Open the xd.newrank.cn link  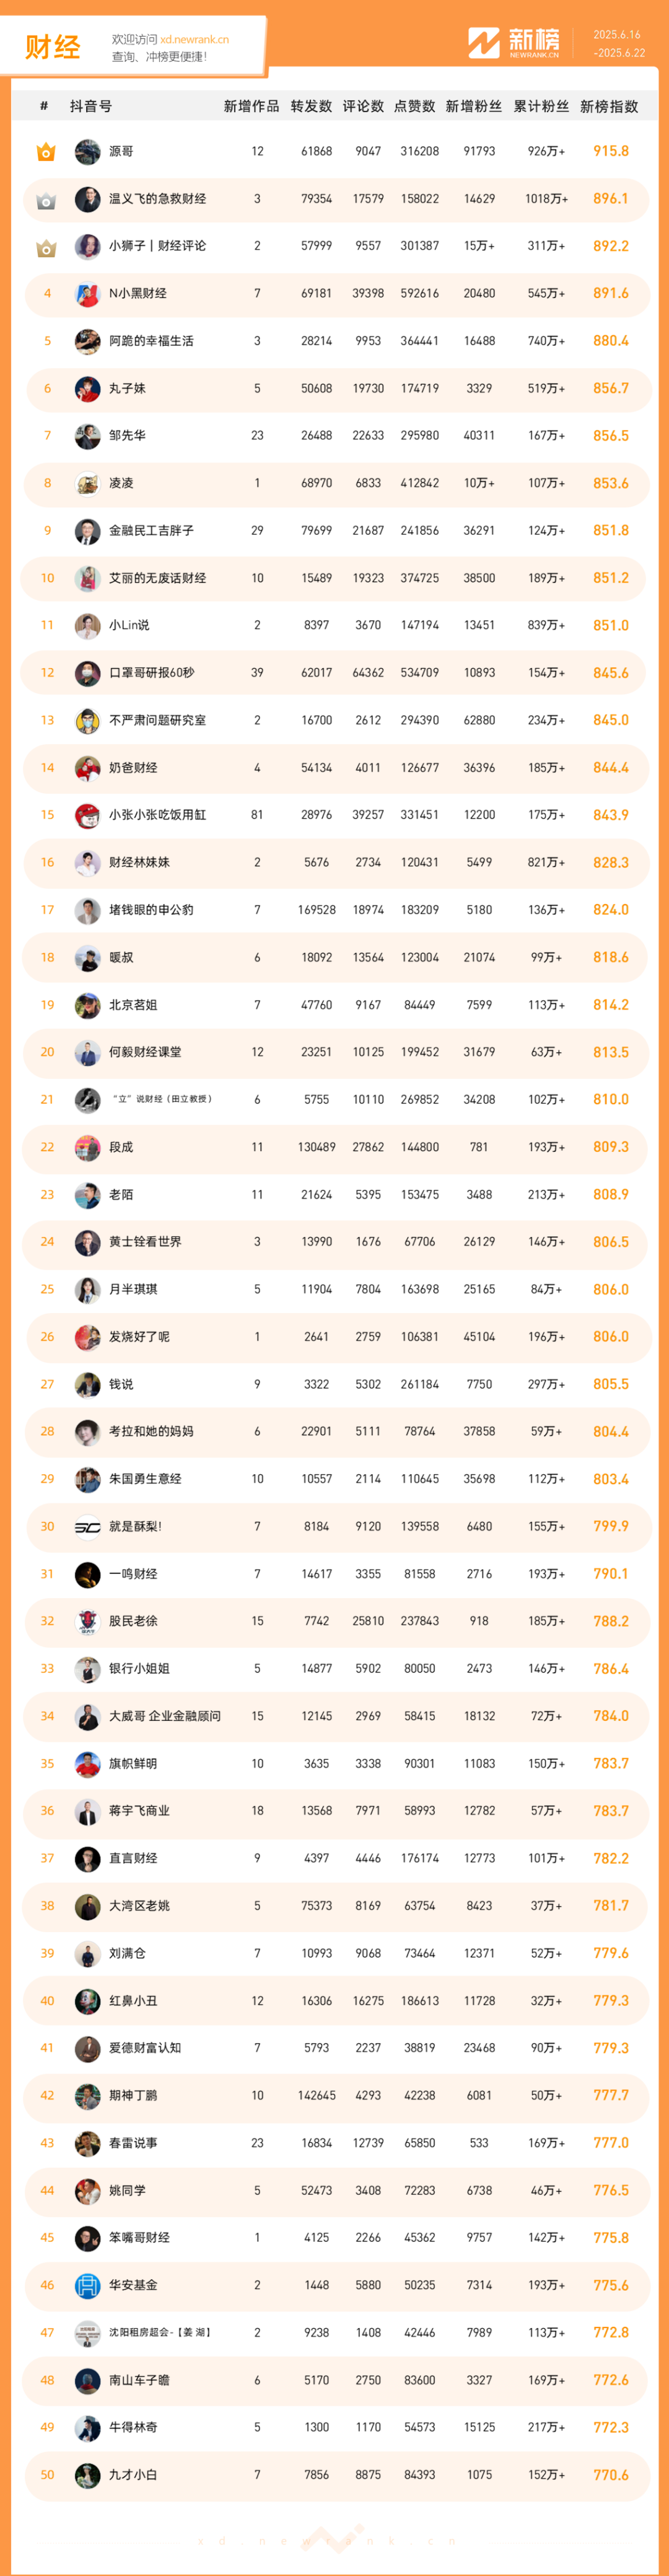click(x=194, y=40)
